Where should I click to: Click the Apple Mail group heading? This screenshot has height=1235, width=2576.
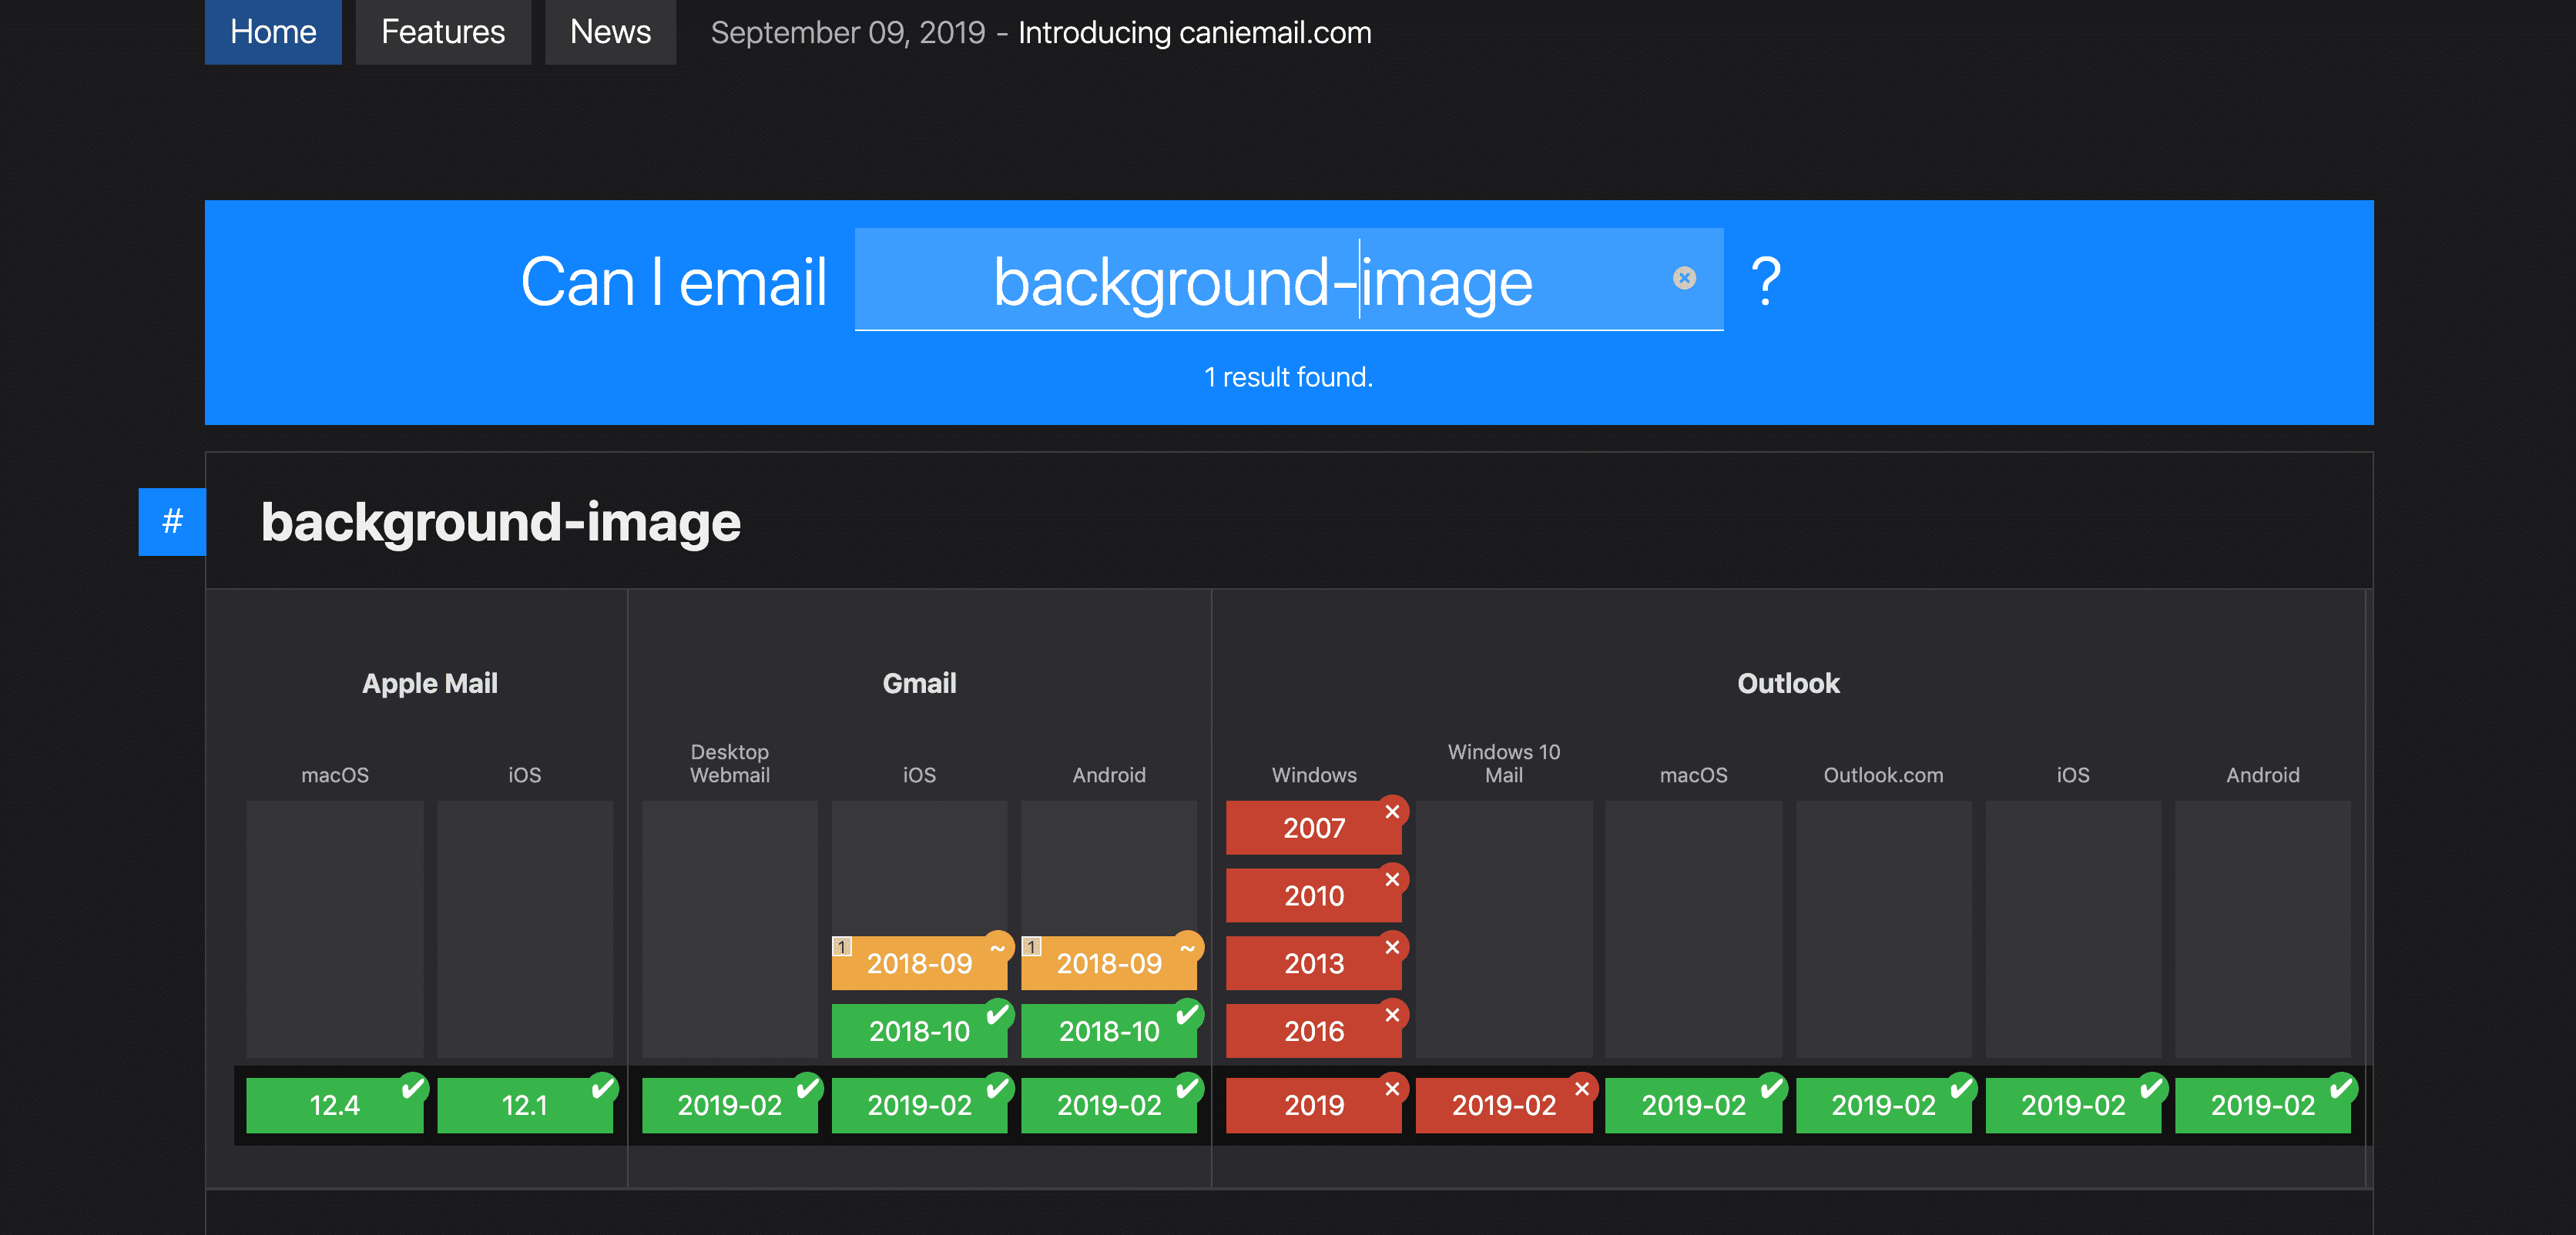point(430,684)
